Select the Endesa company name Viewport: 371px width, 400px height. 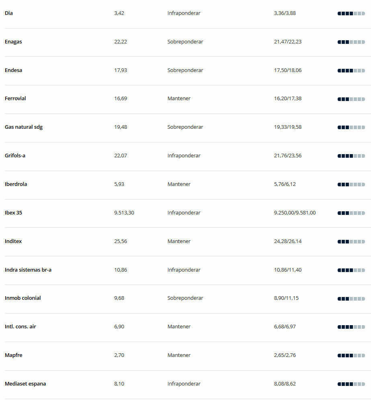pos(14,70)
